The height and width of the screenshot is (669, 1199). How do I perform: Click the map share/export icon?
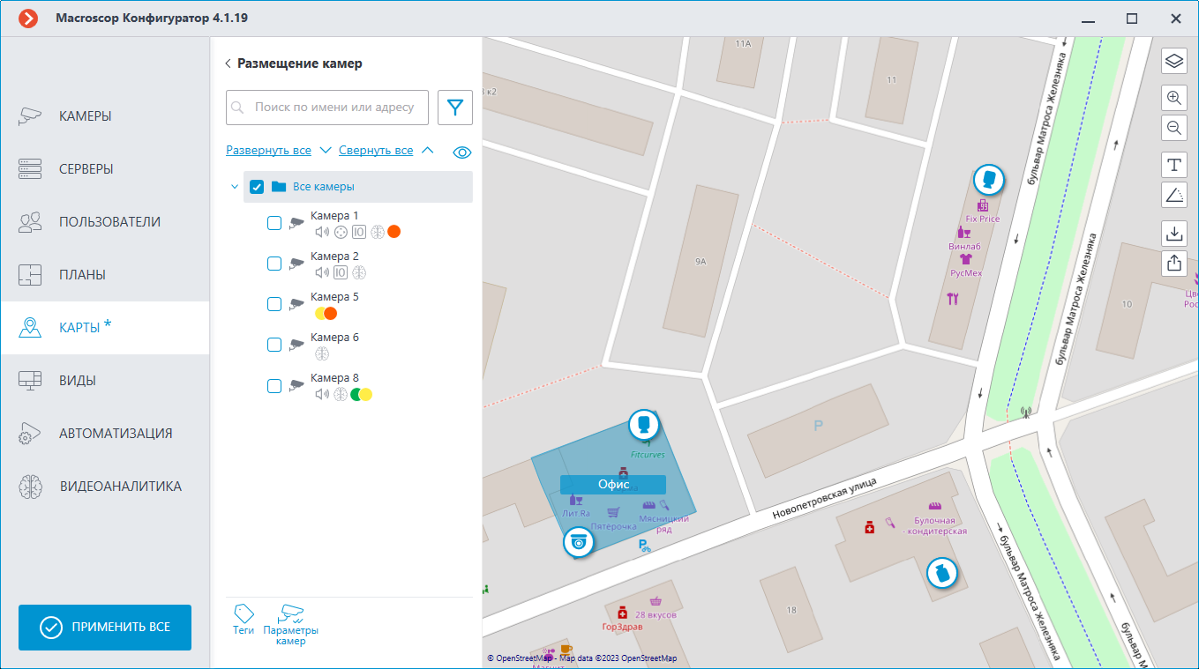[x=1173, y=263]
